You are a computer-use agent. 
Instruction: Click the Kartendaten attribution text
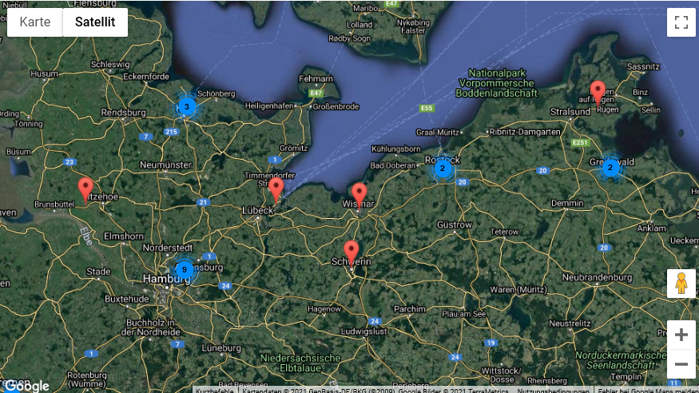click(x=375, y=390)
